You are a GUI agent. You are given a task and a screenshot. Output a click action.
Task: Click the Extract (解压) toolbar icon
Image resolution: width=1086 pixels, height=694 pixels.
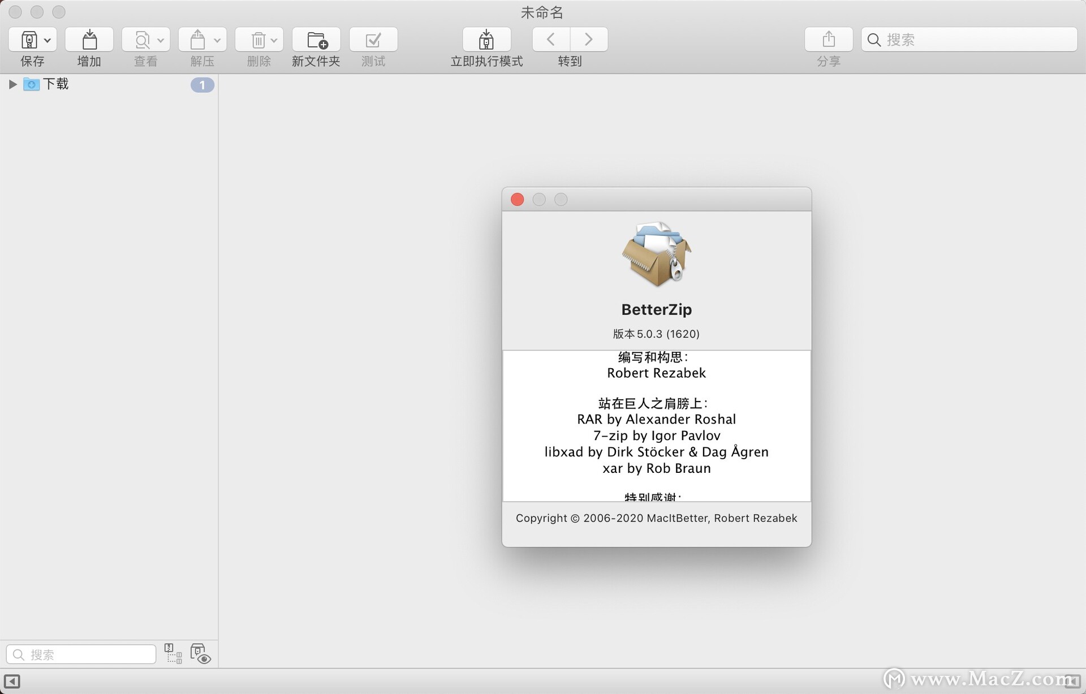[x=197, y=40]
